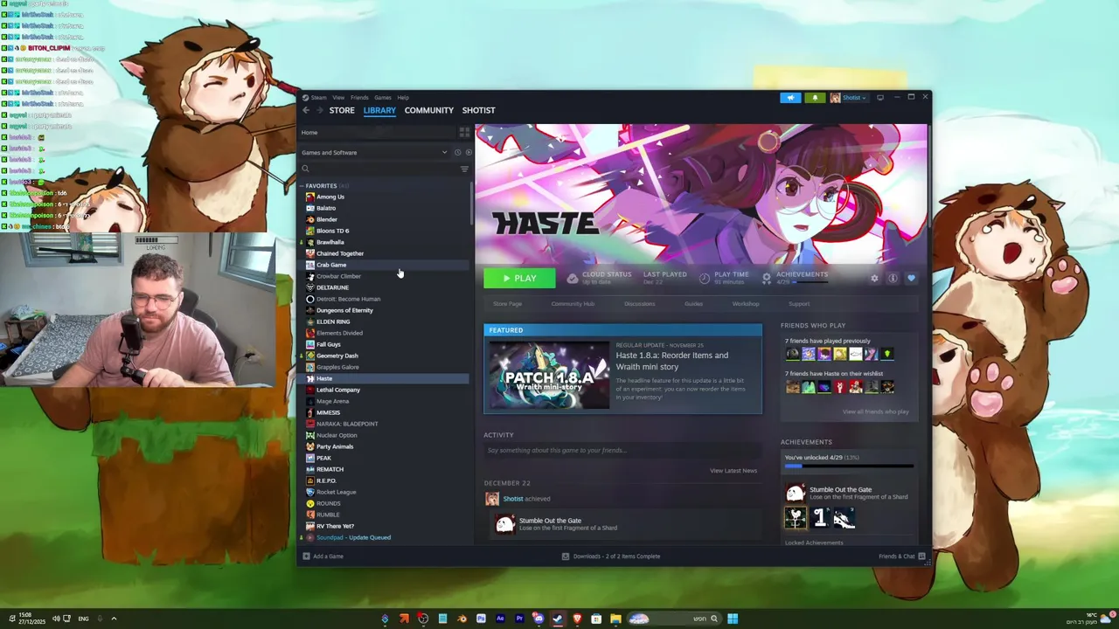Toggle sort by recent activity clock icon
This screenshot has width=1119, height=629.
point(457,153)
